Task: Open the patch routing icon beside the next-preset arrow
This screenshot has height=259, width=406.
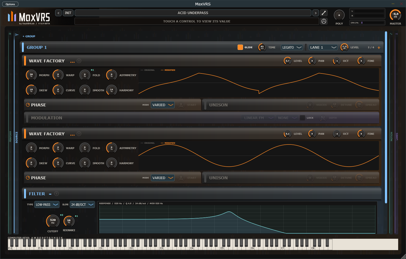Action: click(x=324, y=13)
